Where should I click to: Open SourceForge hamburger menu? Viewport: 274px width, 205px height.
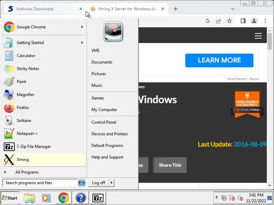(x=258, y=36)
